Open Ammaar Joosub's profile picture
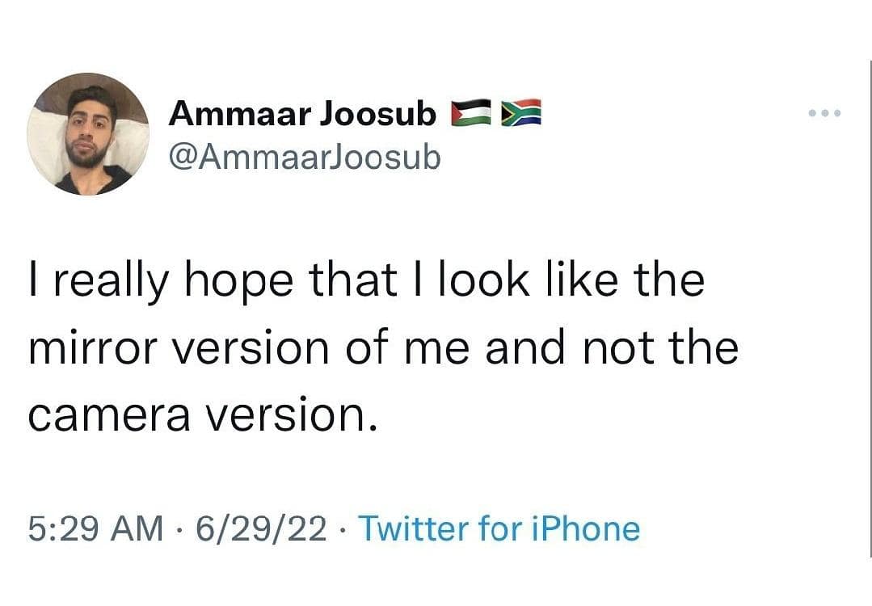The height and width of the screenshot is (606, 872). pyautogui.click(x=87, y=134)
